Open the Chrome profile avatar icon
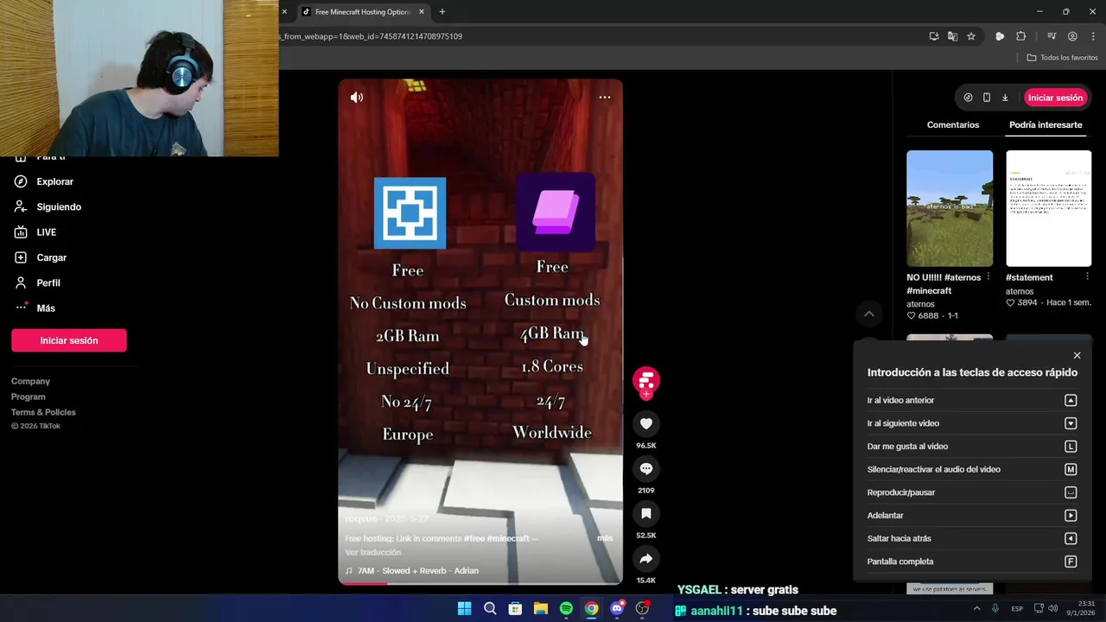 (1072, 36)
